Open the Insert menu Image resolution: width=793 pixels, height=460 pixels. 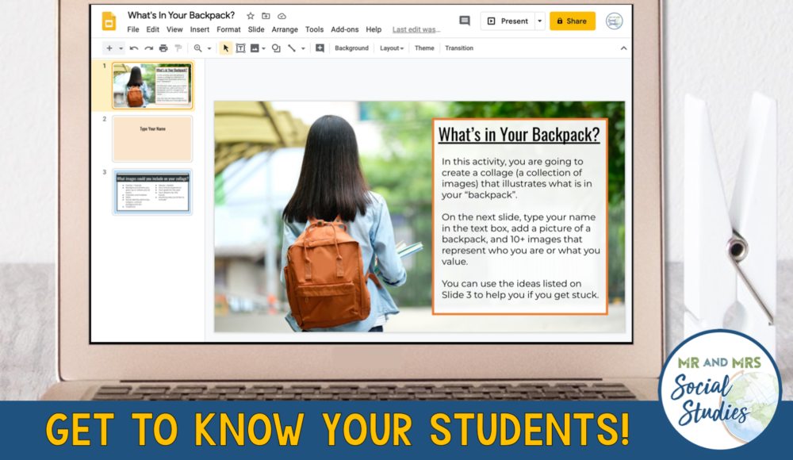(x=200, y=29)
